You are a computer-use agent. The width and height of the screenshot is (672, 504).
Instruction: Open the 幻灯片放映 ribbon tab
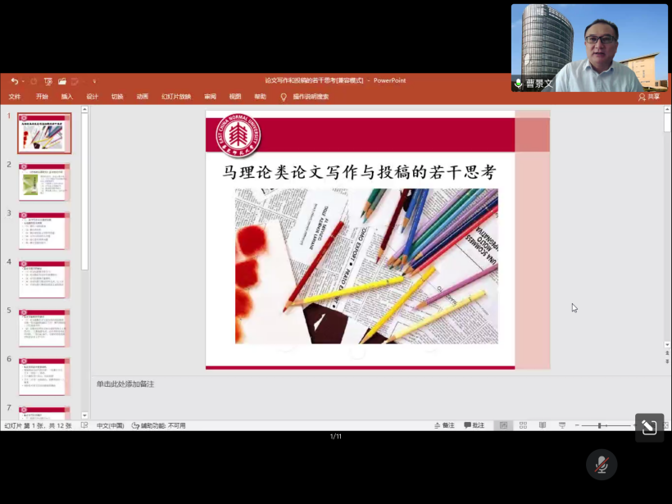point(175,97)
